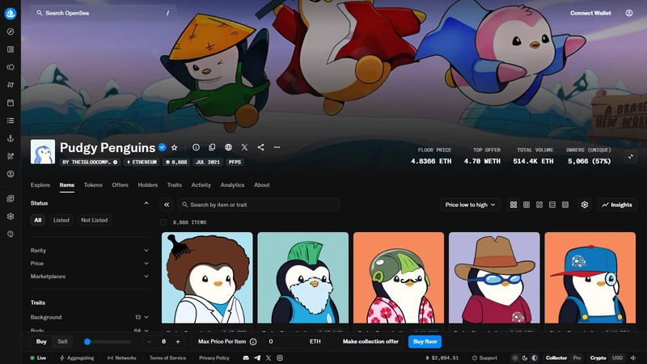This screenshot has height=364, width=647.
Task: Select the mosaic grid view icon
Action: point(539,205)
